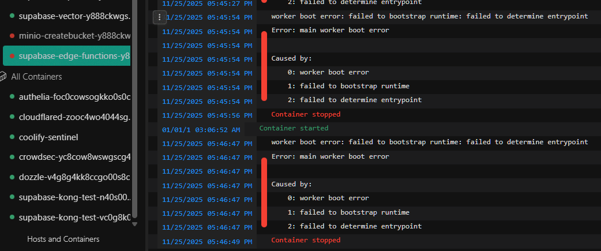The width and height of the screenshot is (601, 251).
Task: Click green status dot of coolify-sentinel
Action: coord(12,137)
